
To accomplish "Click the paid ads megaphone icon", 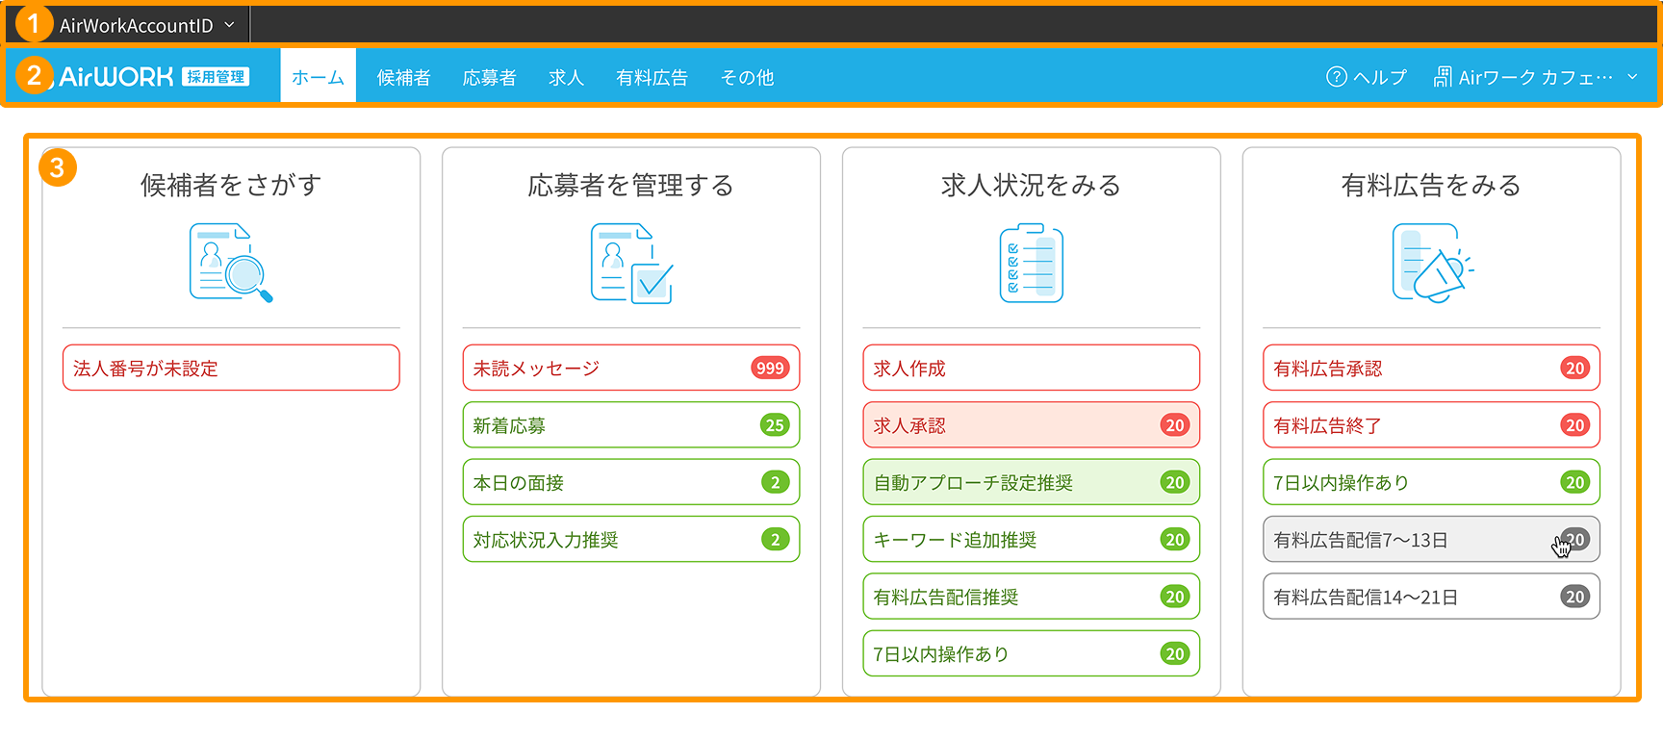I will click(1432, 263).
